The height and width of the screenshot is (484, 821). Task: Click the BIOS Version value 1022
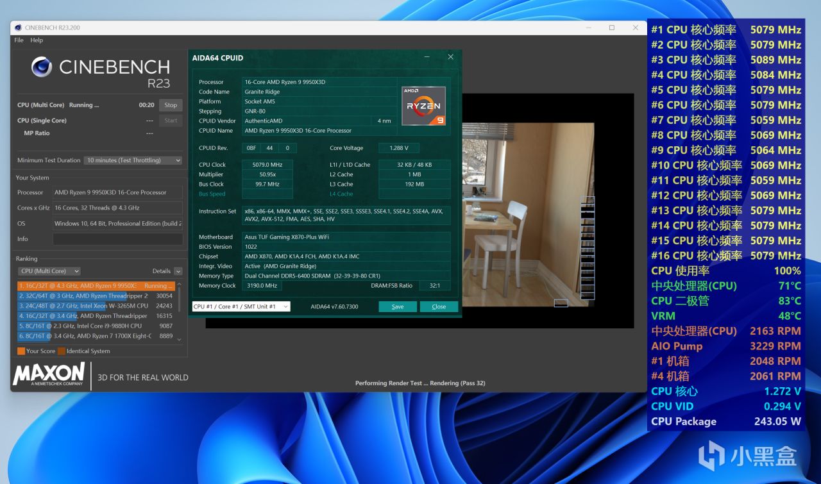(346, 247)
